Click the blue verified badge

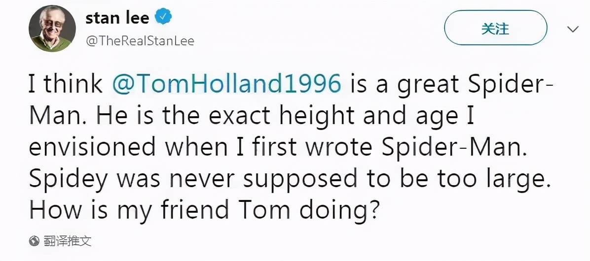[163, 18]
